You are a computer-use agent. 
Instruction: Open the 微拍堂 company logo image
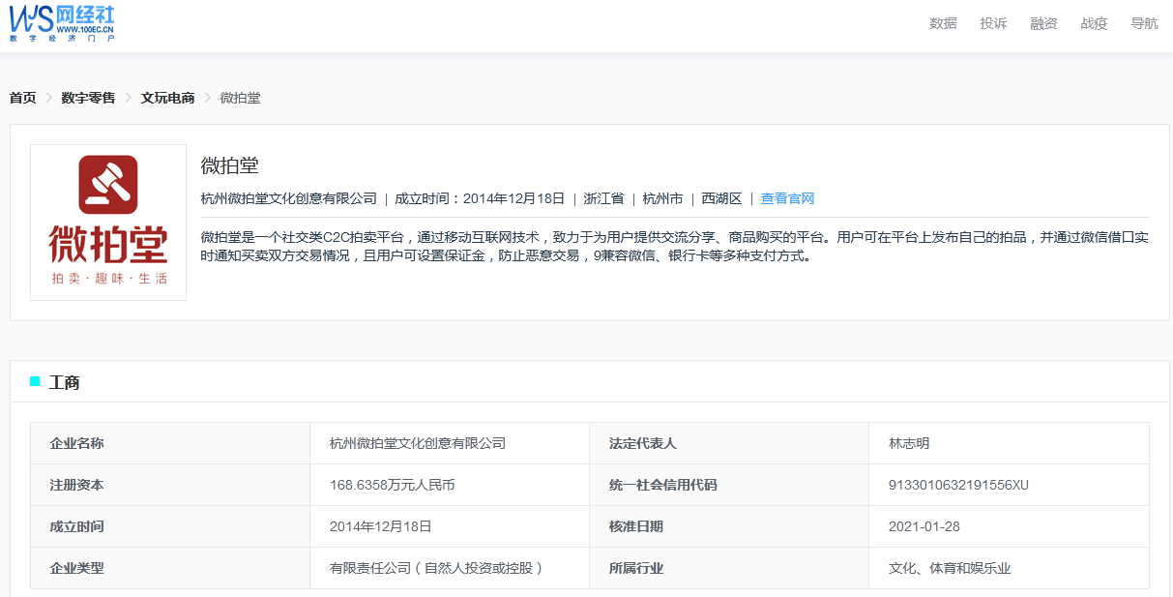pos(108,223)
